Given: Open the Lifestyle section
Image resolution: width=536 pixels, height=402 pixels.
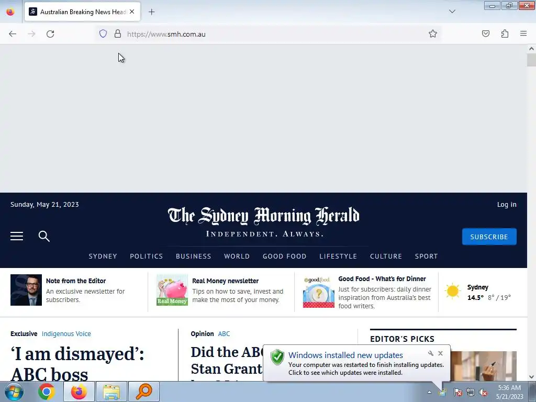Looking at the screenshot, I should (x=338, y=256).
